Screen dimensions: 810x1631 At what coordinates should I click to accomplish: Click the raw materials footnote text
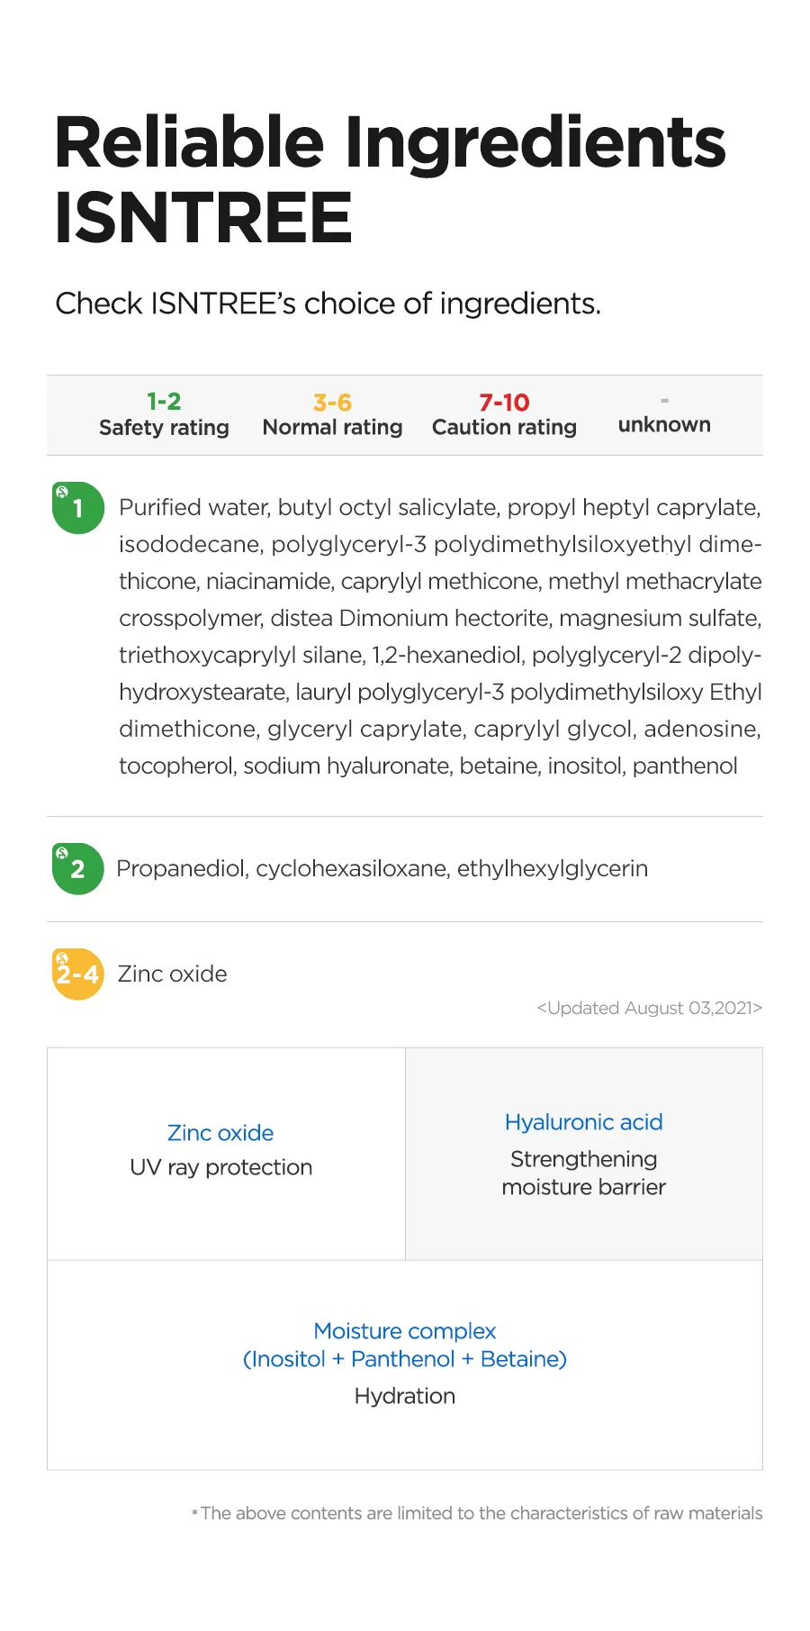[x=481, y=1513]
